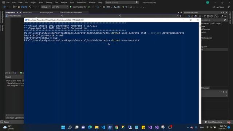The width and height of the screenshot is (233, 131).
Task: Click Solution Explorer sync refresh icon
Action: [205, 16]
